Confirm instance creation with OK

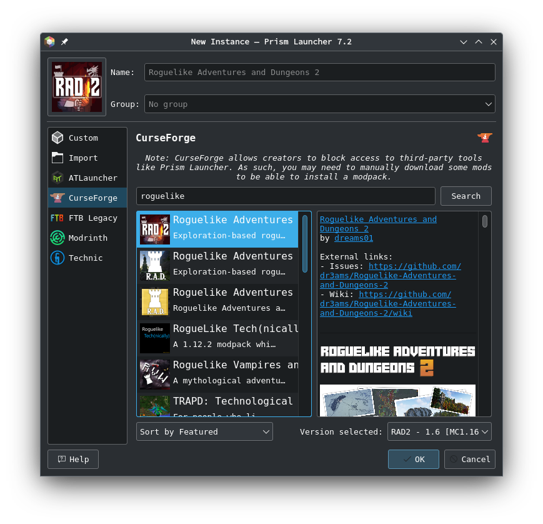pos(413,459)
